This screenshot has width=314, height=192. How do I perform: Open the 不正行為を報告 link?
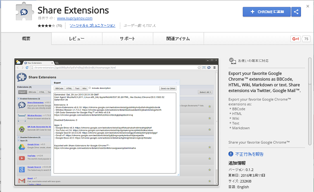[249, 154]
